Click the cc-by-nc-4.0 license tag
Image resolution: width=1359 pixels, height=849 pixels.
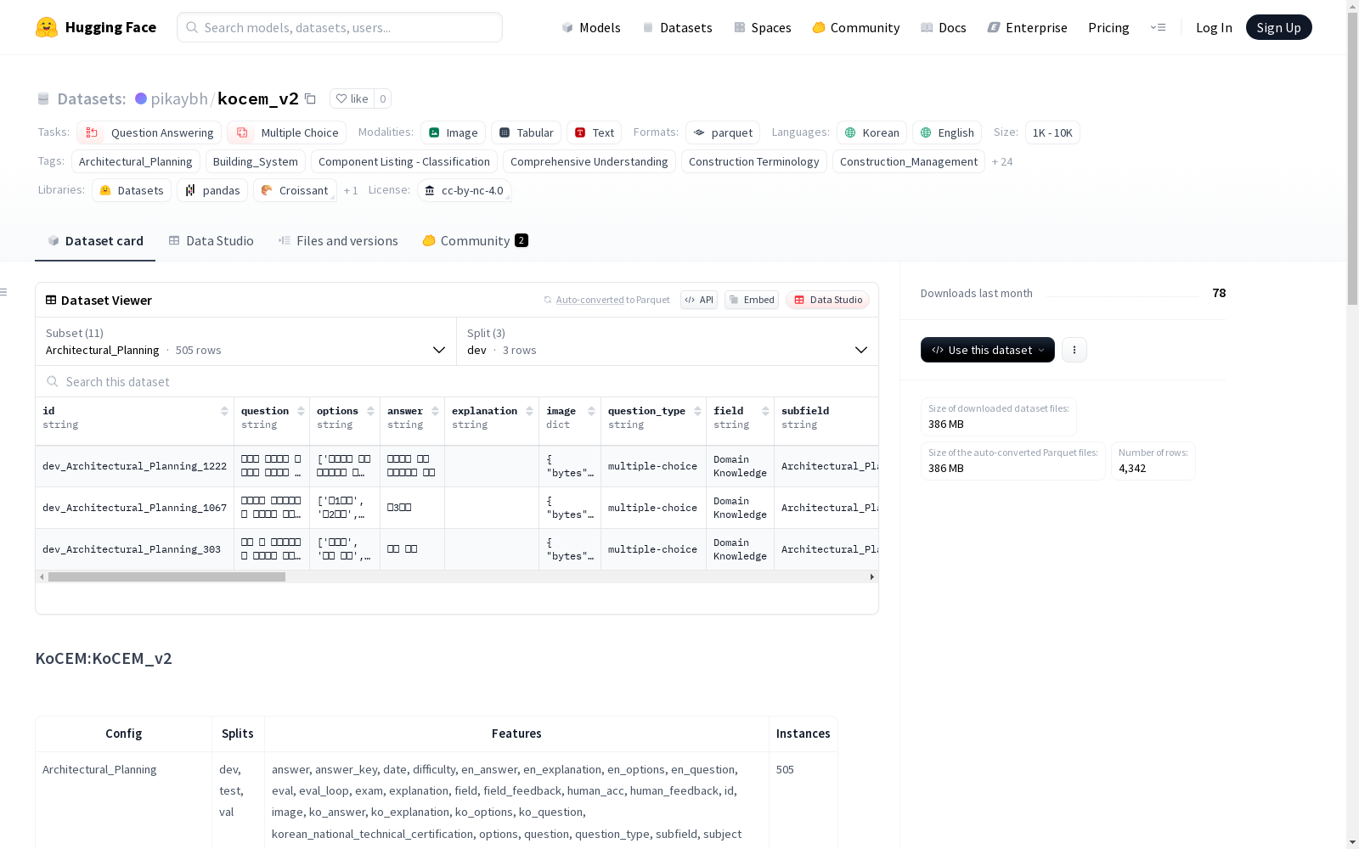tap(464, 190)
